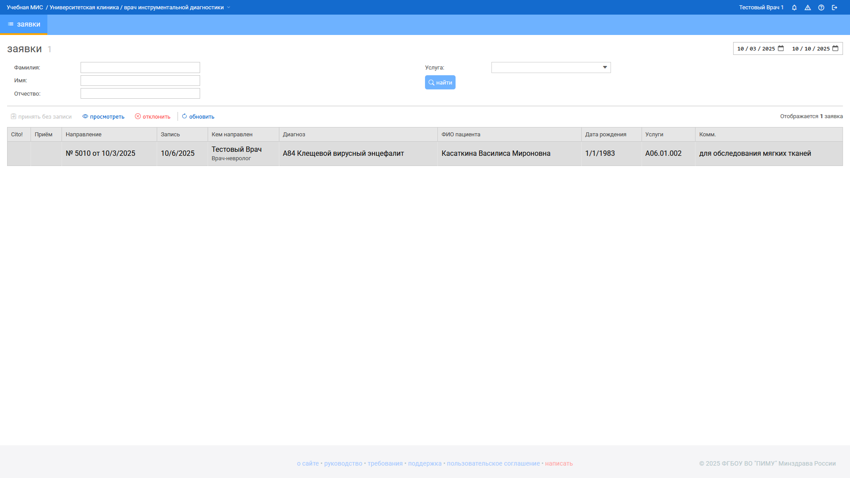Open the 'написать' footer link

559,463
